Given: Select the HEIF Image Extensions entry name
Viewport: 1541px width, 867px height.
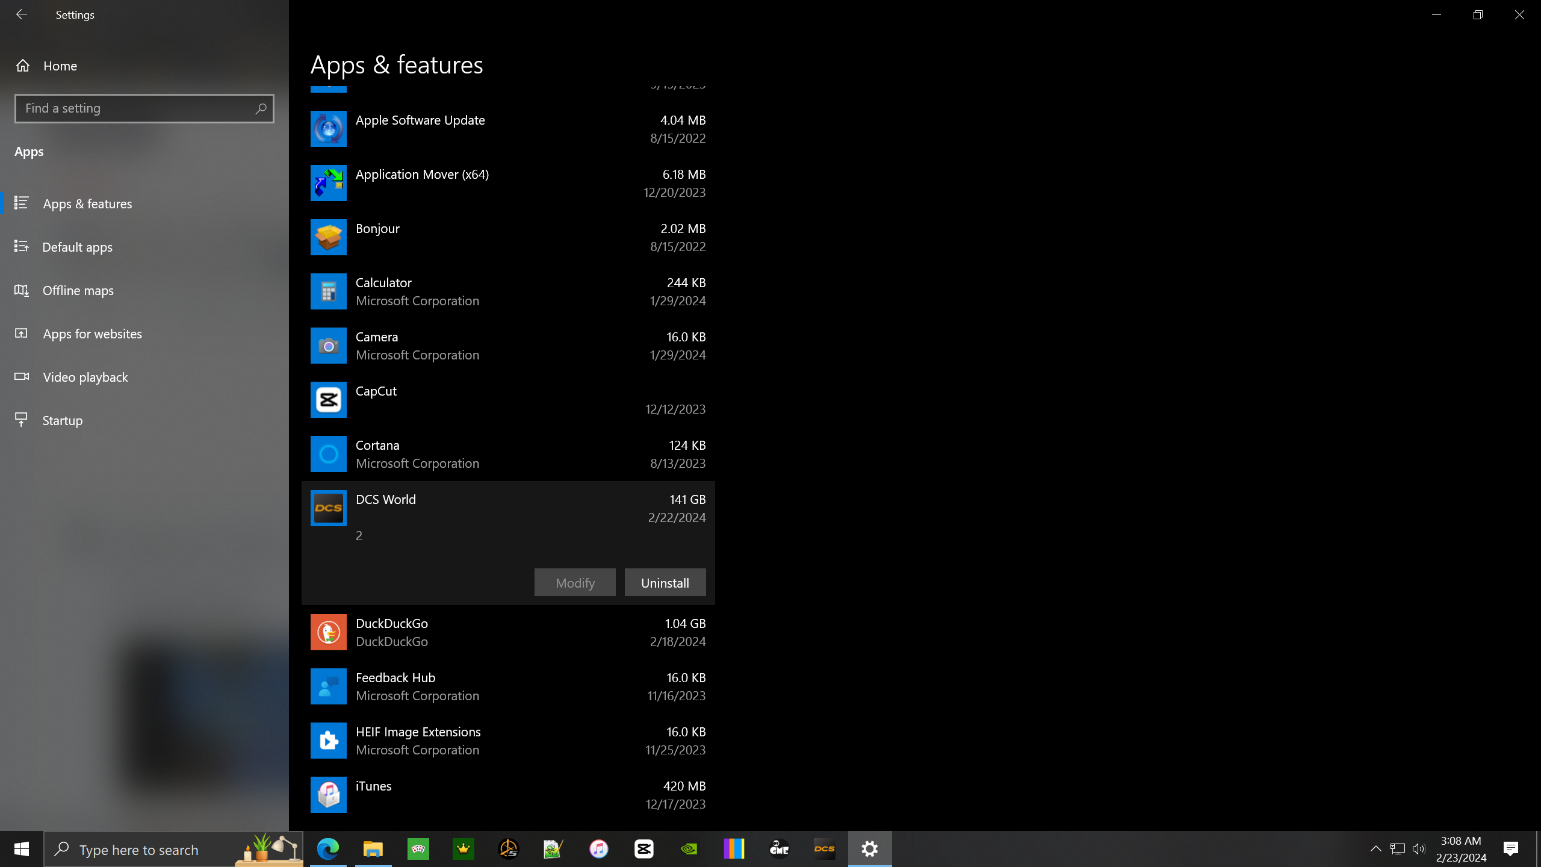Looking at the screenshot, I should click(418, 732).
